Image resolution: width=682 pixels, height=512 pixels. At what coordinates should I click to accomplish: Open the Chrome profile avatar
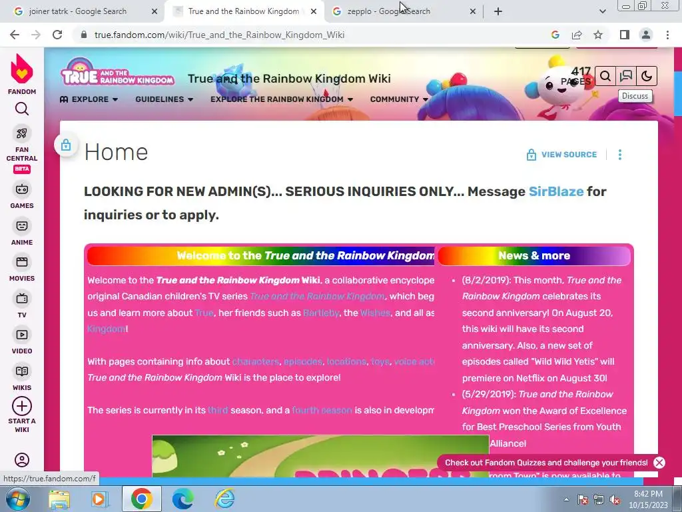point(646,35)
